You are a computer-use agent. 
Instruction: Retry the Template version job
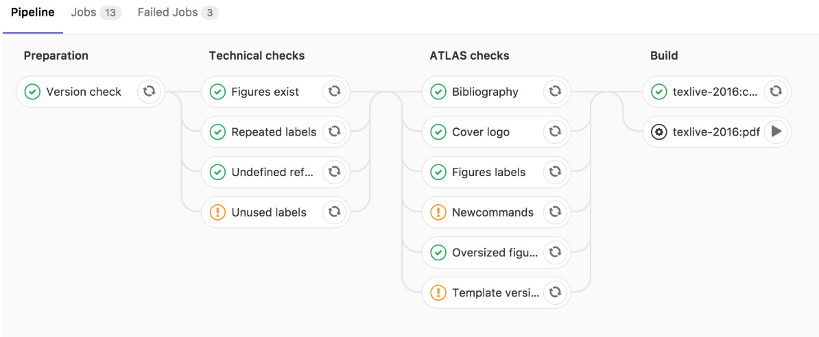(x=555, y=292)
